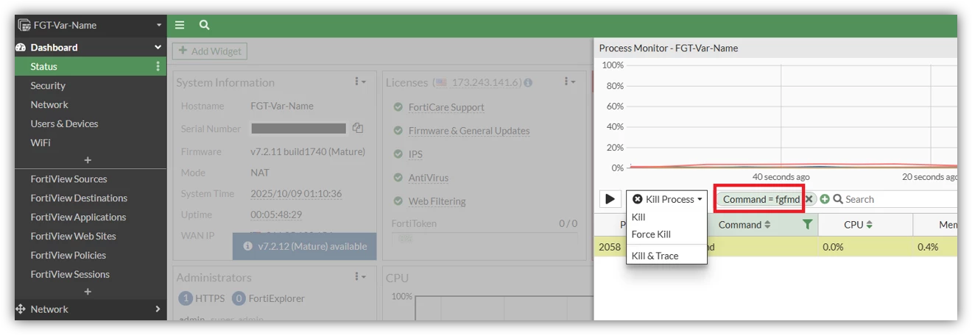This screenshot has width=972, height=335.
Task: Sort by CPU column
Action: click(859, 224)
